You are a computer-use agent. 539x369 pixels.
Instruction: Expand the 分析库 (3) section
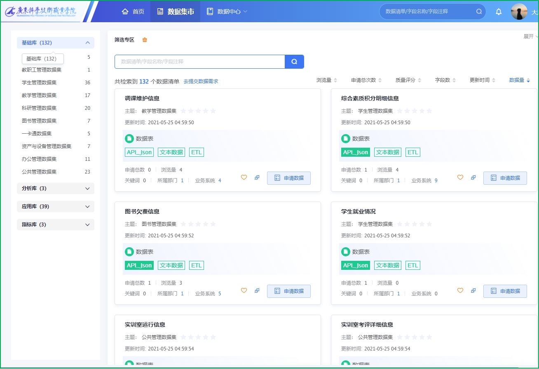(56, 188)
